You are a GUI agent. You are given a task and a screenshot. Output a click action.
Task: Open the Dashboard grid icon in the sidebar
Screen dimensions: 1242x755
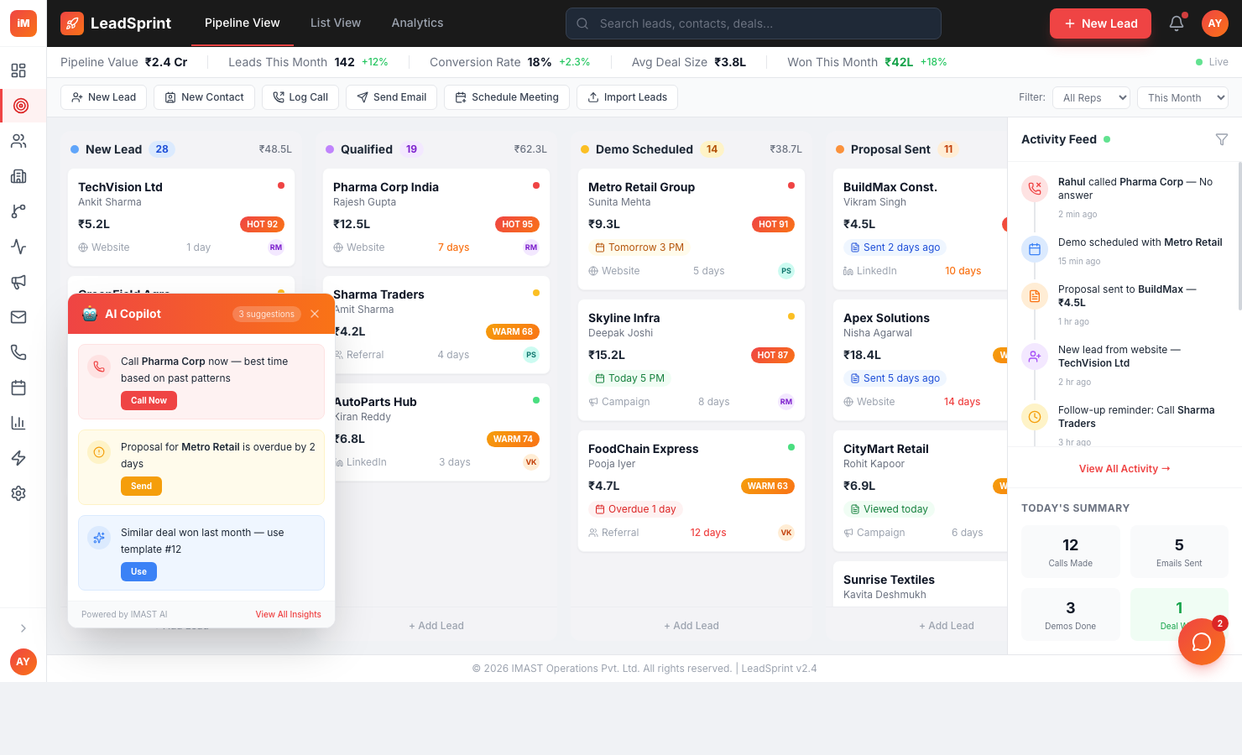click(x=18, y=70)
